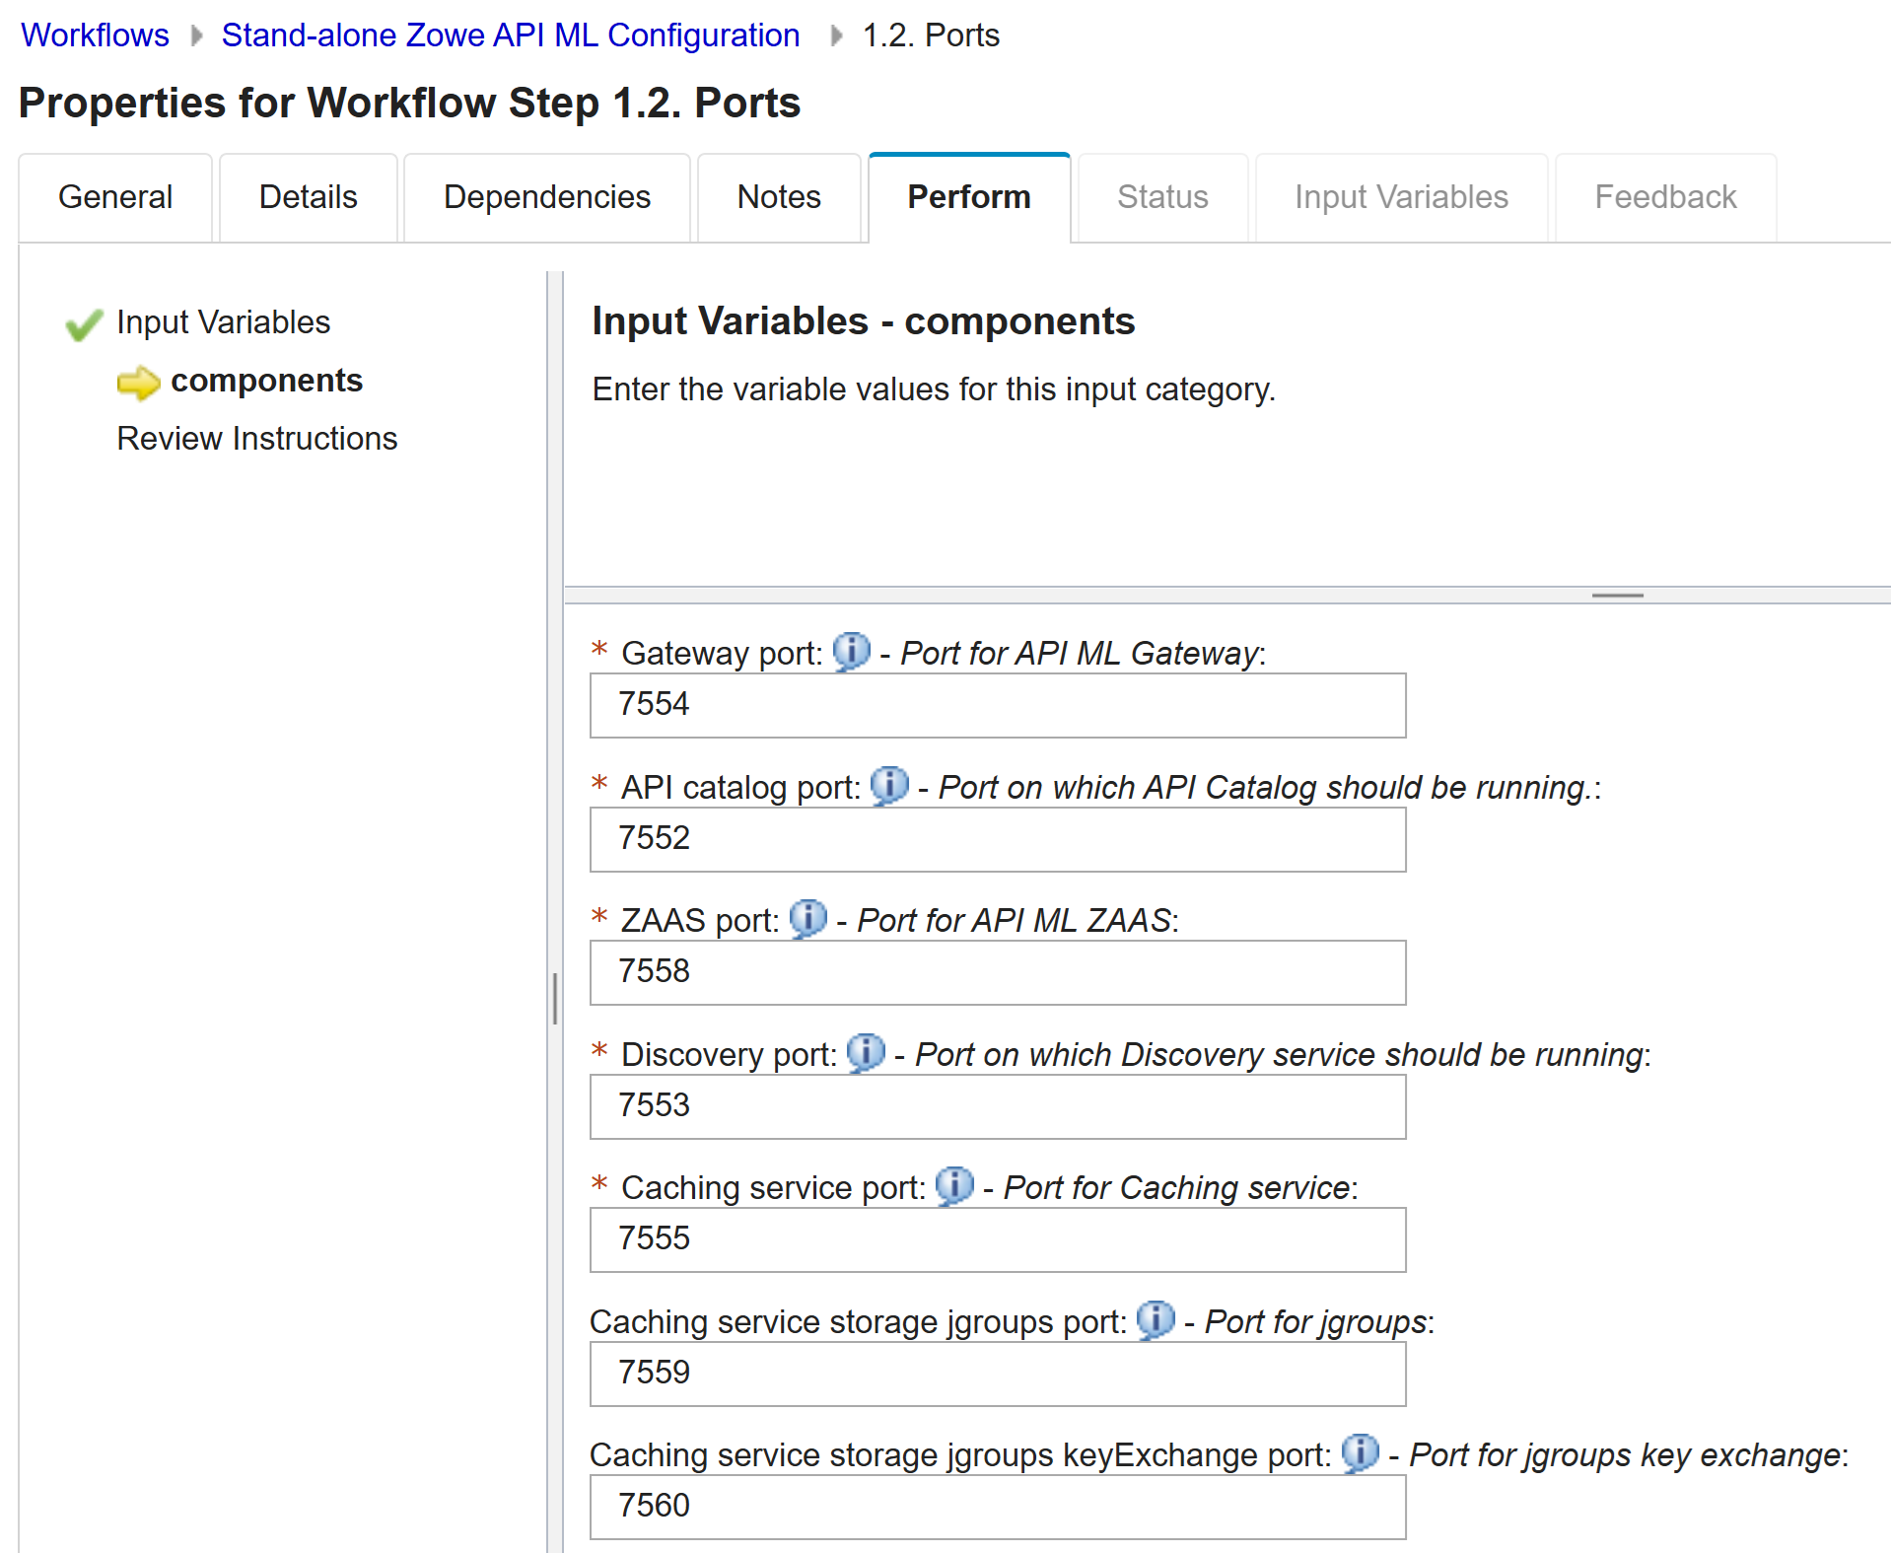Select the Notes tab

(778, 197)
